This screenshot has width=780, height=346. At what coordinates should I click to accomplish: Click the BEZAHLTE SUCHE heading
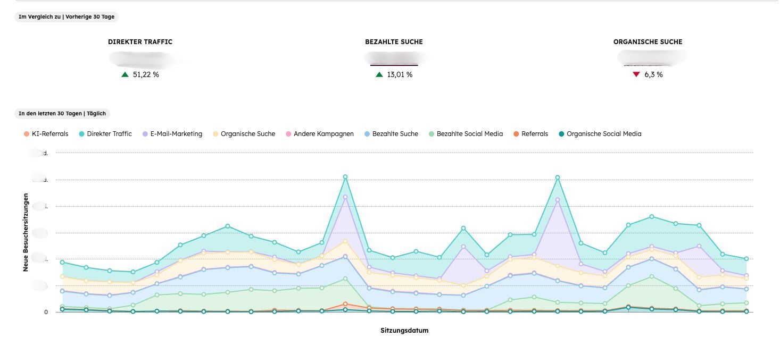(394, 42)
